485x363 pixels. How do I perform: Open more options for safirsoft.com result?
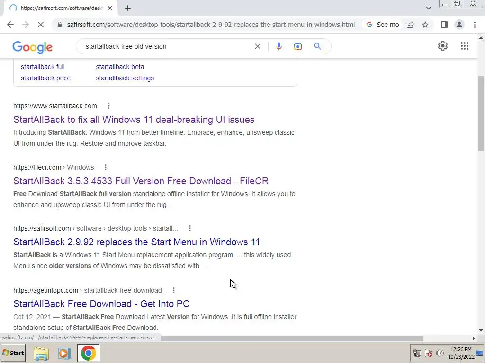coord(190,228)
